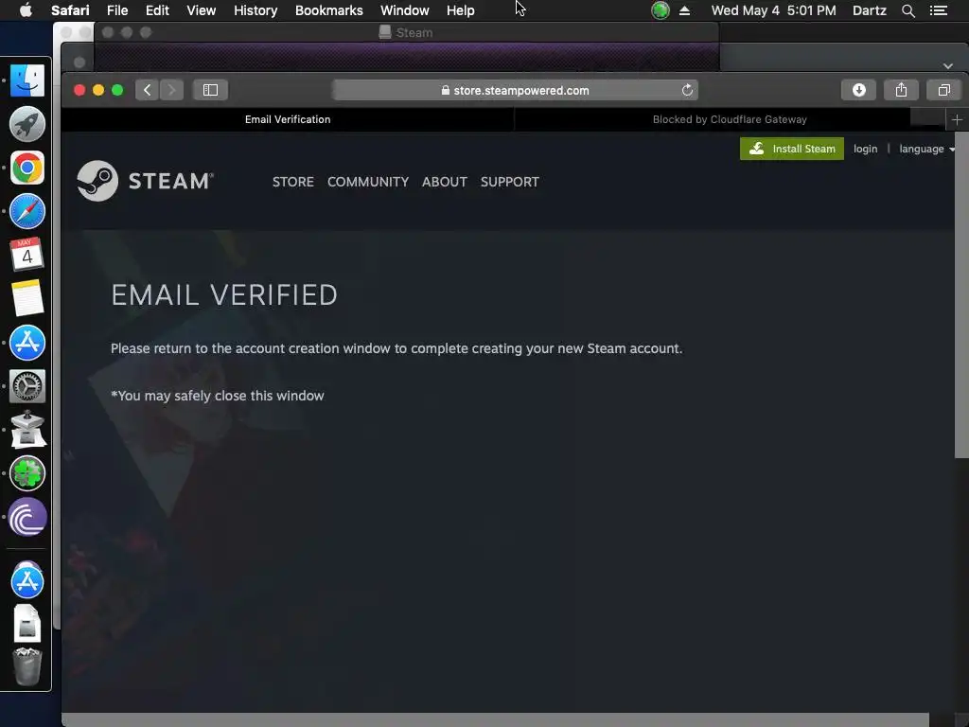969x727 pixels.
Task: Click green globe status icon in menu bar
Action: (661, 10)
